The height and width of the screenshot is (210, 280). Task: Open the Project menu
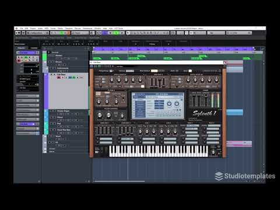(x=33, y=29)
